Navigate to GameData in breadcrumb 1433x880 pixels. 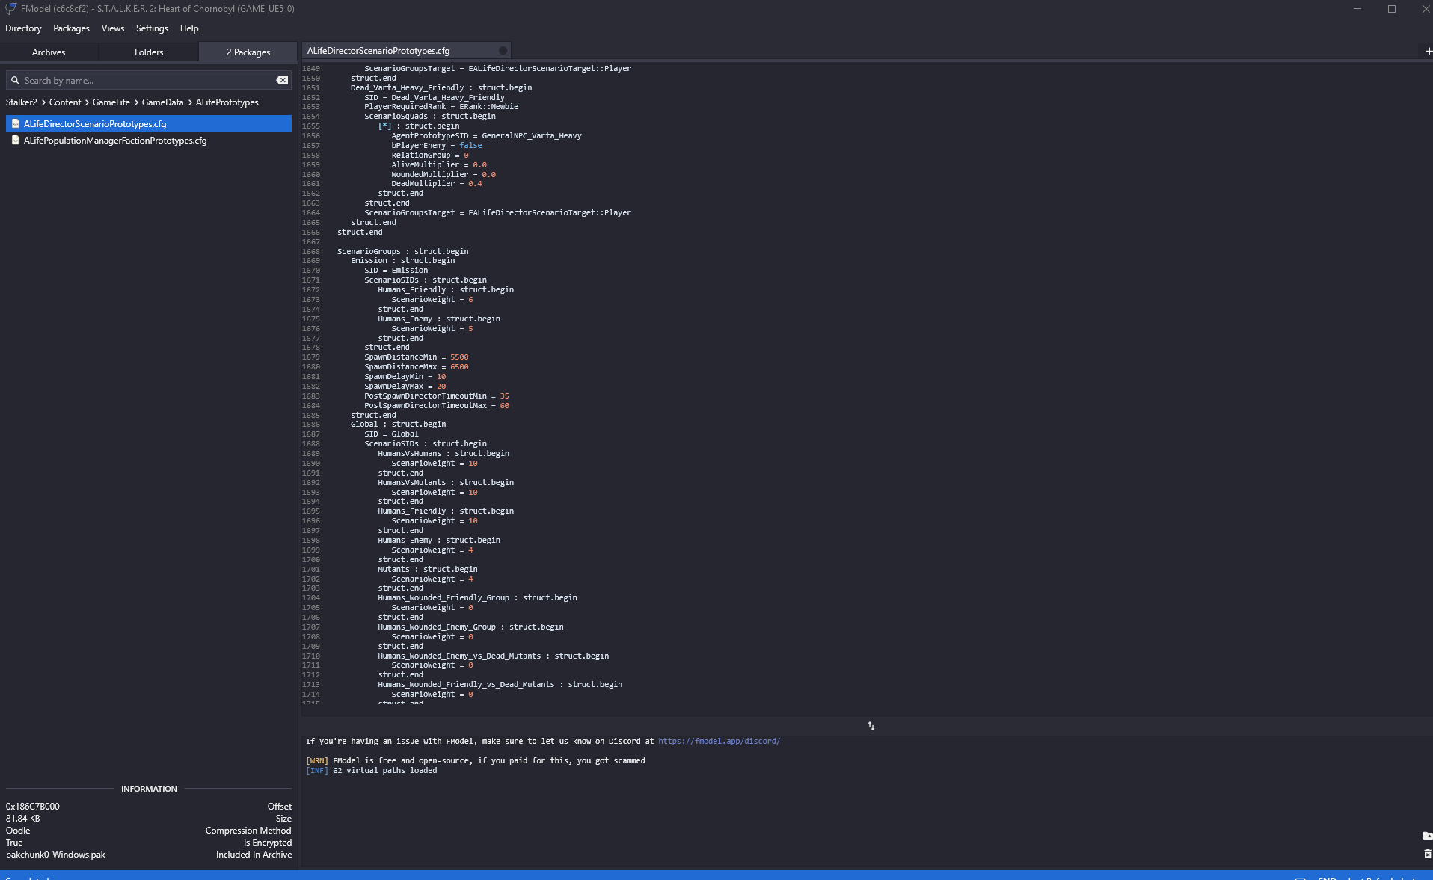tap(162, 102)
